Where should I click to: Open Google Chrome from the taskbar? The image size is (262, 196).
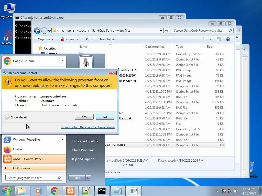(x=54, y=191)
